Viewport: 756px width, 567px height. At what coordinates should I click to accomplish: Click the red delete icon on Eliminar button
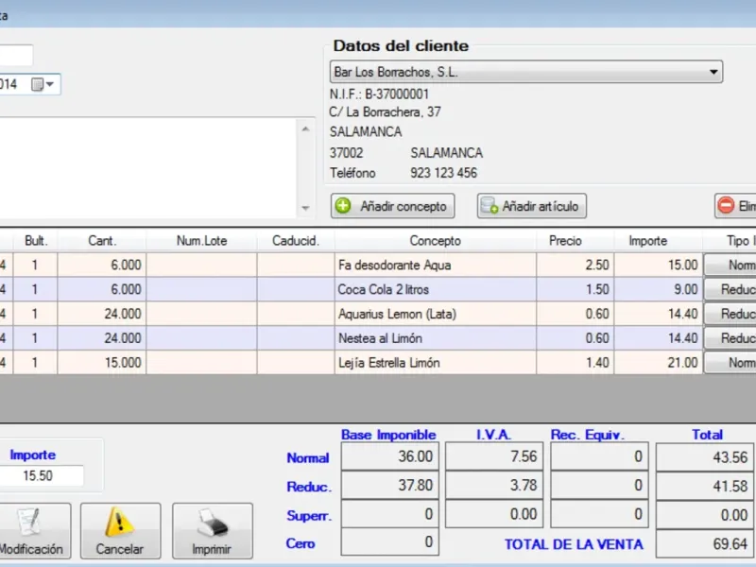coord(727,206)
